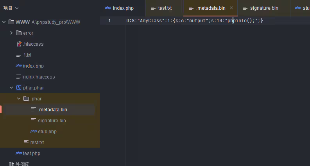The image size is (310, 166).
Task: Collapse the WWW root folder
Action: (4, 22)
